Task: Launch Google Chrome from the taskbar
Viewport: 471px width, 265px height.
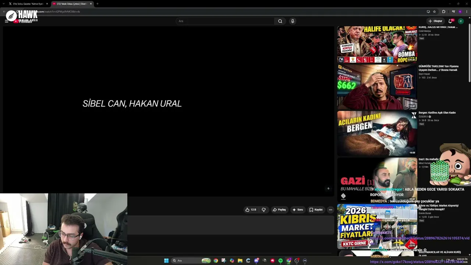Action: (x=216, y=261)
